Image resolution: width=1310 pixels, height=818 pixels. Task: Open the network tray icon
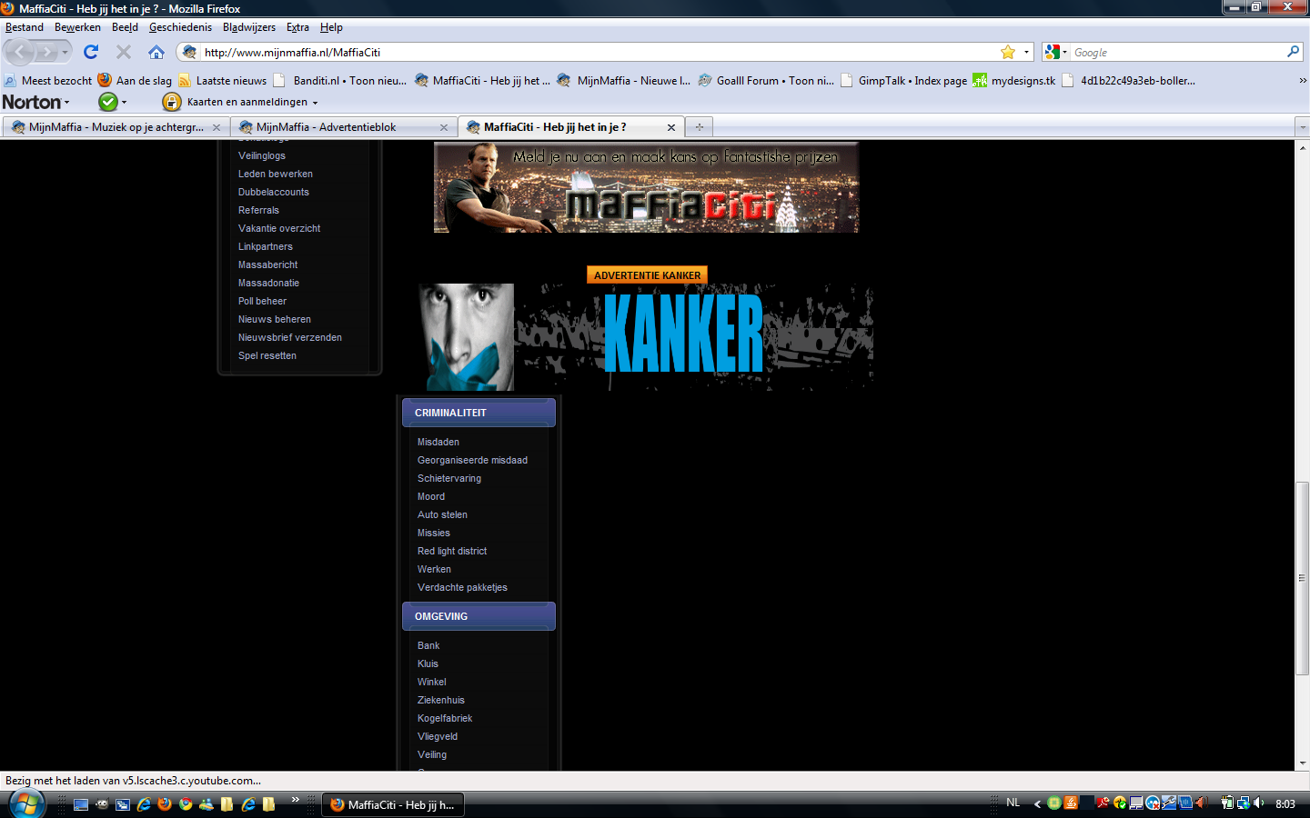click(x=1243, y=803)
